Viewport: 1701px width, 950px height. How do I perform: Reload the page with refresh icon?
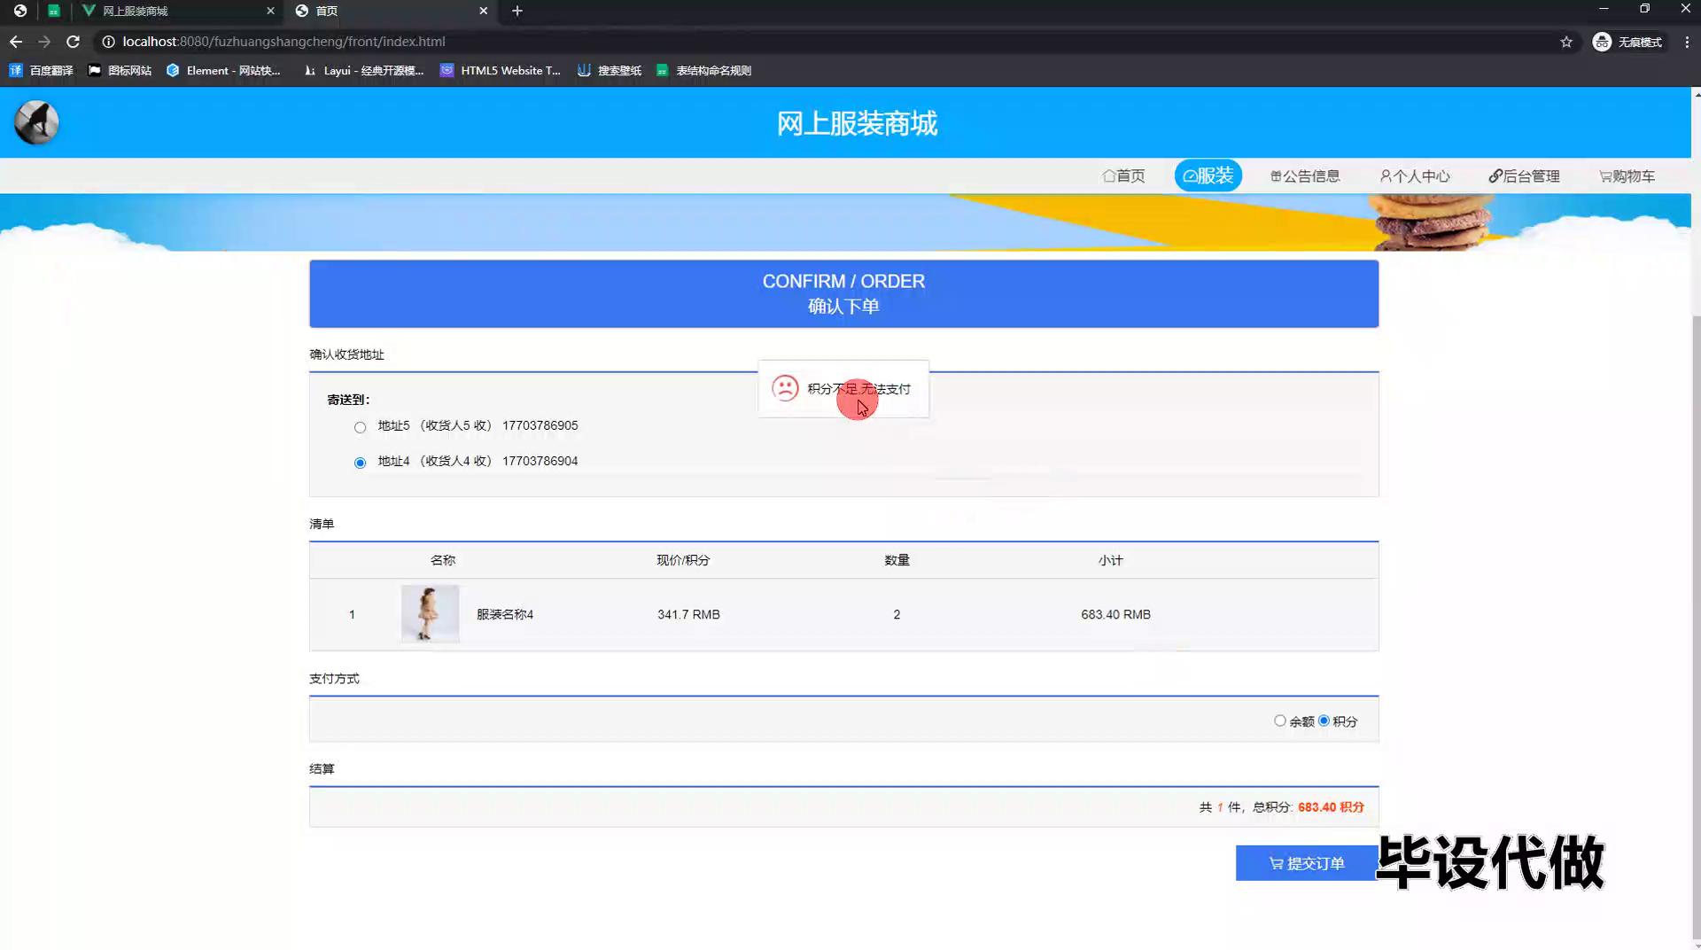click(74, 42)
